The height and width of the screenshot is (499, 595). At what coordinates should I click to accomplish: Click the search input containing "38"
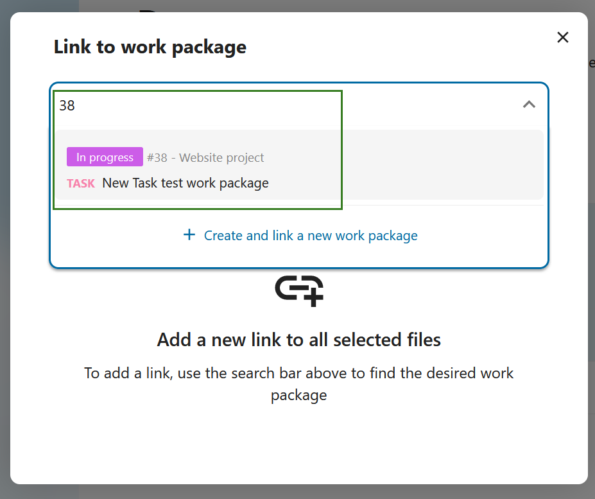click(x=193, y=105)
